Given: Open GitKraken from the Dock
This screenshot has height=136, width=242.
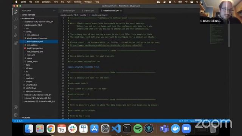Looking at the screenshot, I should (149, 128).
